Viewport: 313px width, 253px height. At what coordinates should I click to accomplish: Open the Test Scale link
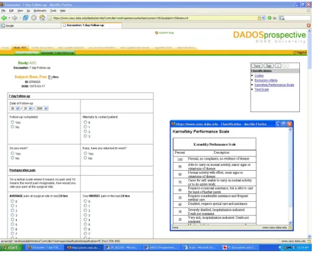261,89
